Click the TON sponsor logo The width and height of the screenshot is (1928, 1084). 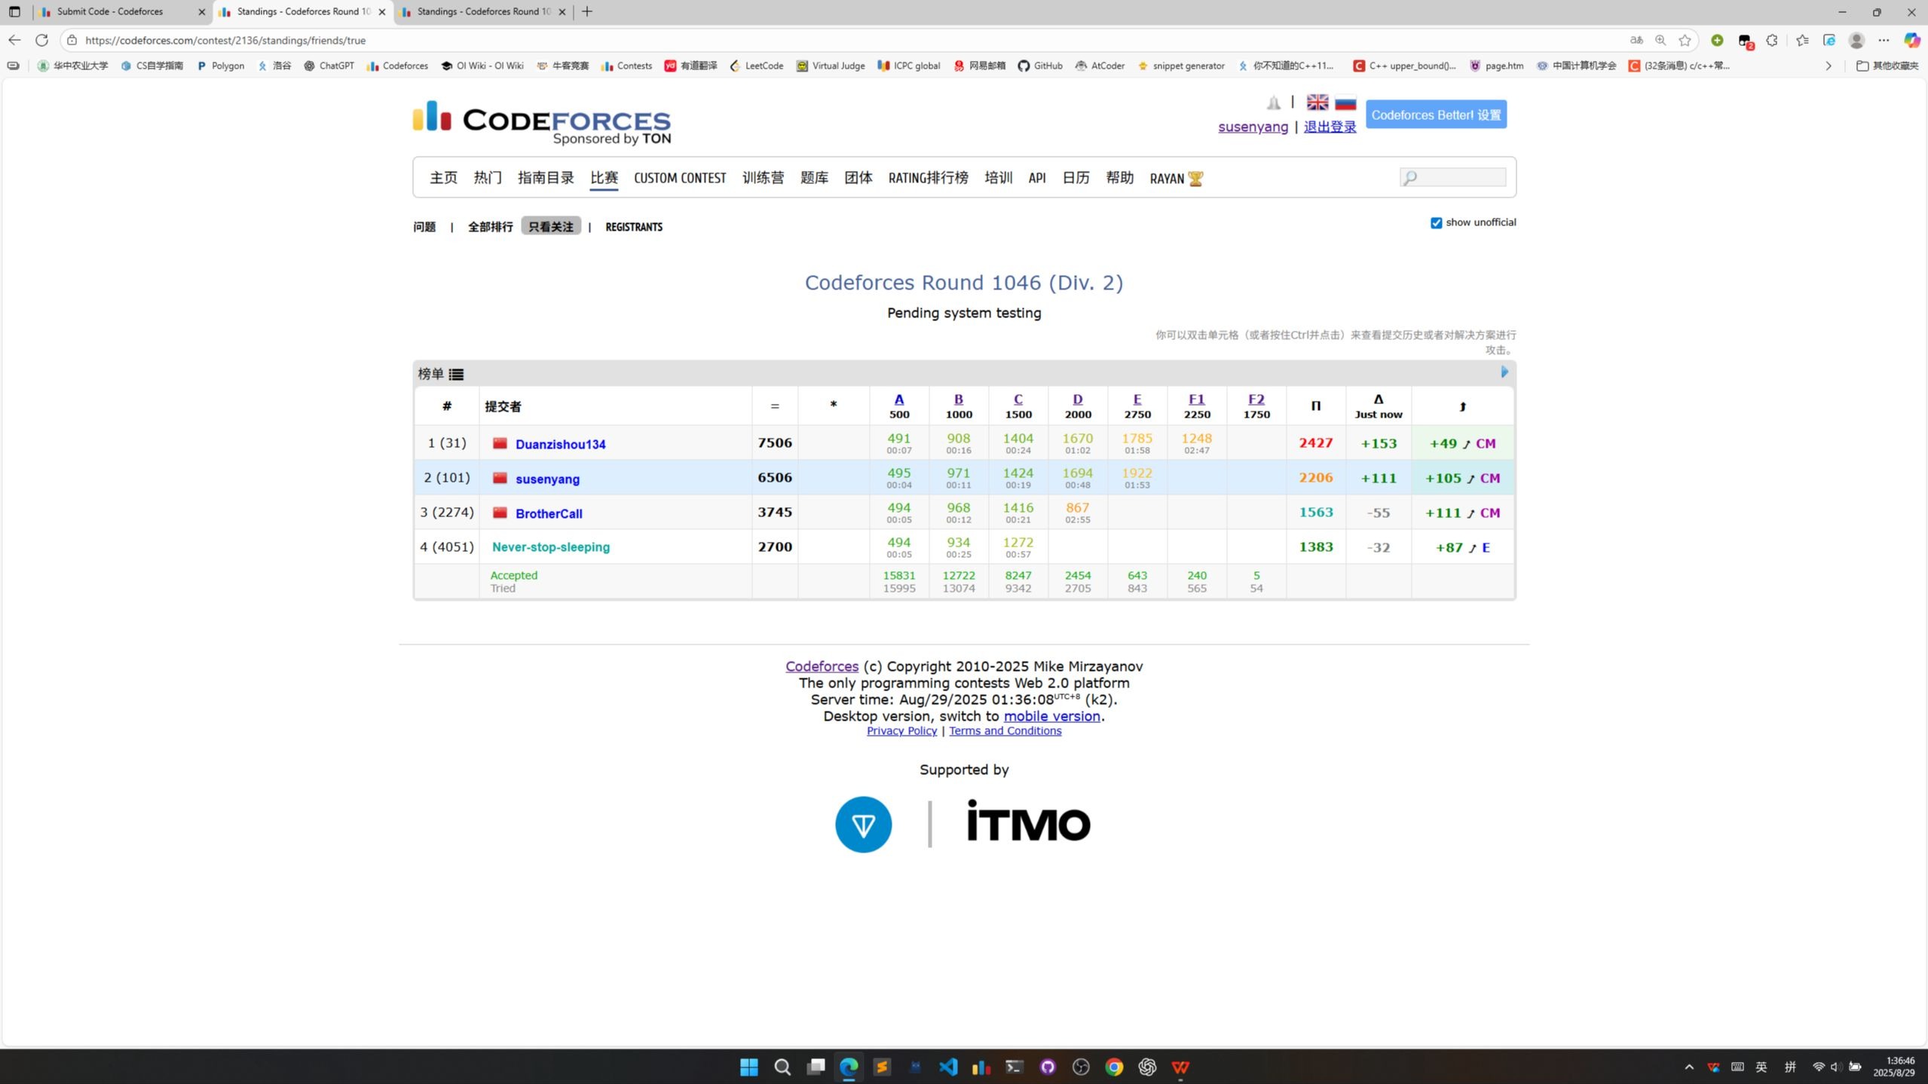pyautogui.click(x=863, y=825)
